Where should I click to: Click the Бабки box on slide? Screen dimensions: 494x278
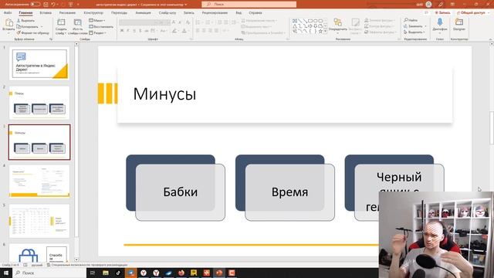click(x=180, y=192)
